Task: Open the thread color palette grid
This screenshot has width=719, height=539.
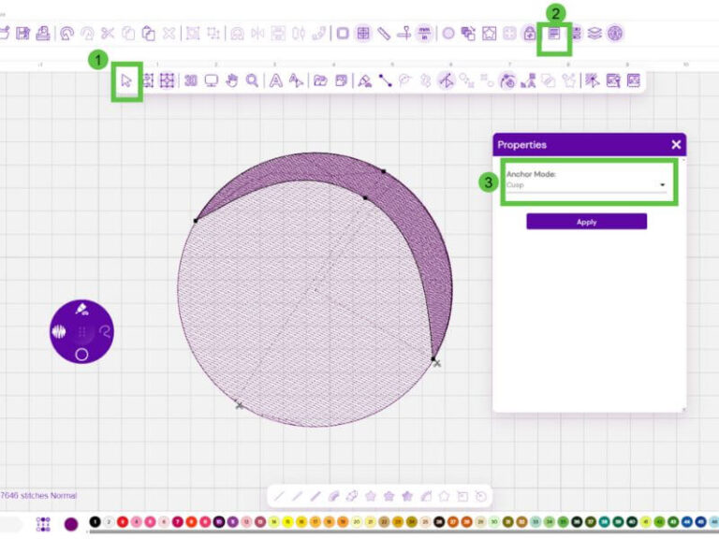Action: [x=43, y=523]
